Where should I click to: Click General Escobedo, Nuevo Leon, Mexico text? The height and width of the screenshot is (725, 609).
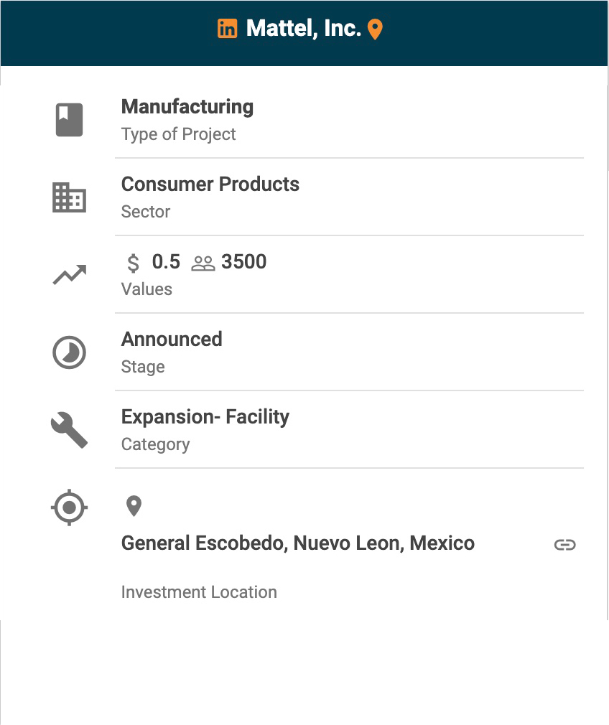[x=297, y=543]
